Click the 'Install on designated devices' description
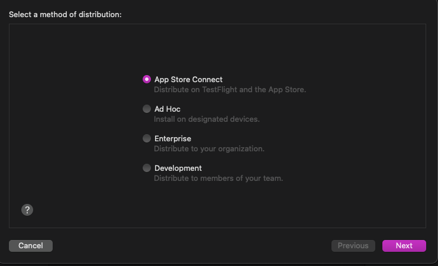 tap(207, 119)
